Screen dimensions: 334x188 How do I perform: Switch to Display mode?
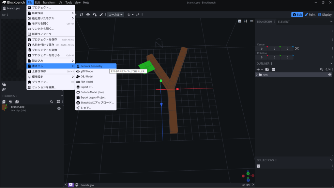coord(325,15)
